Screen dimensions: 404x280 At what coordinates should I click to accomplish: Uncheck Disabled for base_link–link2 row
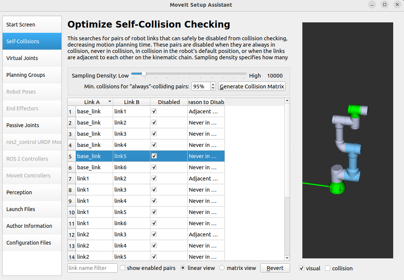click(154, 122)
